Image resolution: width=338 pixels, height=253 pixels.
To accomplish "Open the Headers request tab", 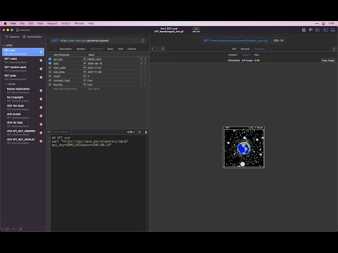I will coord(81,49).
